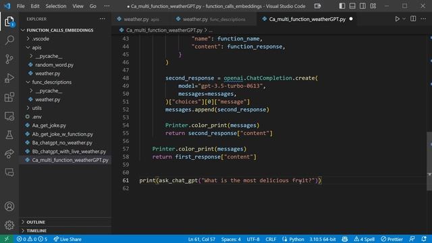Image resolution: width=432 pixels, height=243 pixels.
Task: Open the remote window indicator in status bar
Action: [7, 239]
